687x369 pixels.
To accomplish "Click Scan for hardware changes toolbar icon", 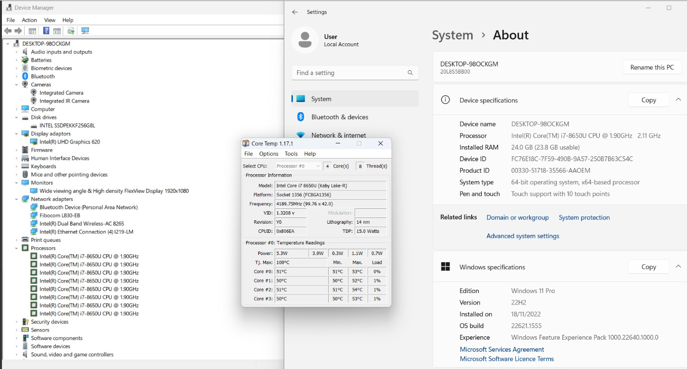I will (x=85, y=31).
